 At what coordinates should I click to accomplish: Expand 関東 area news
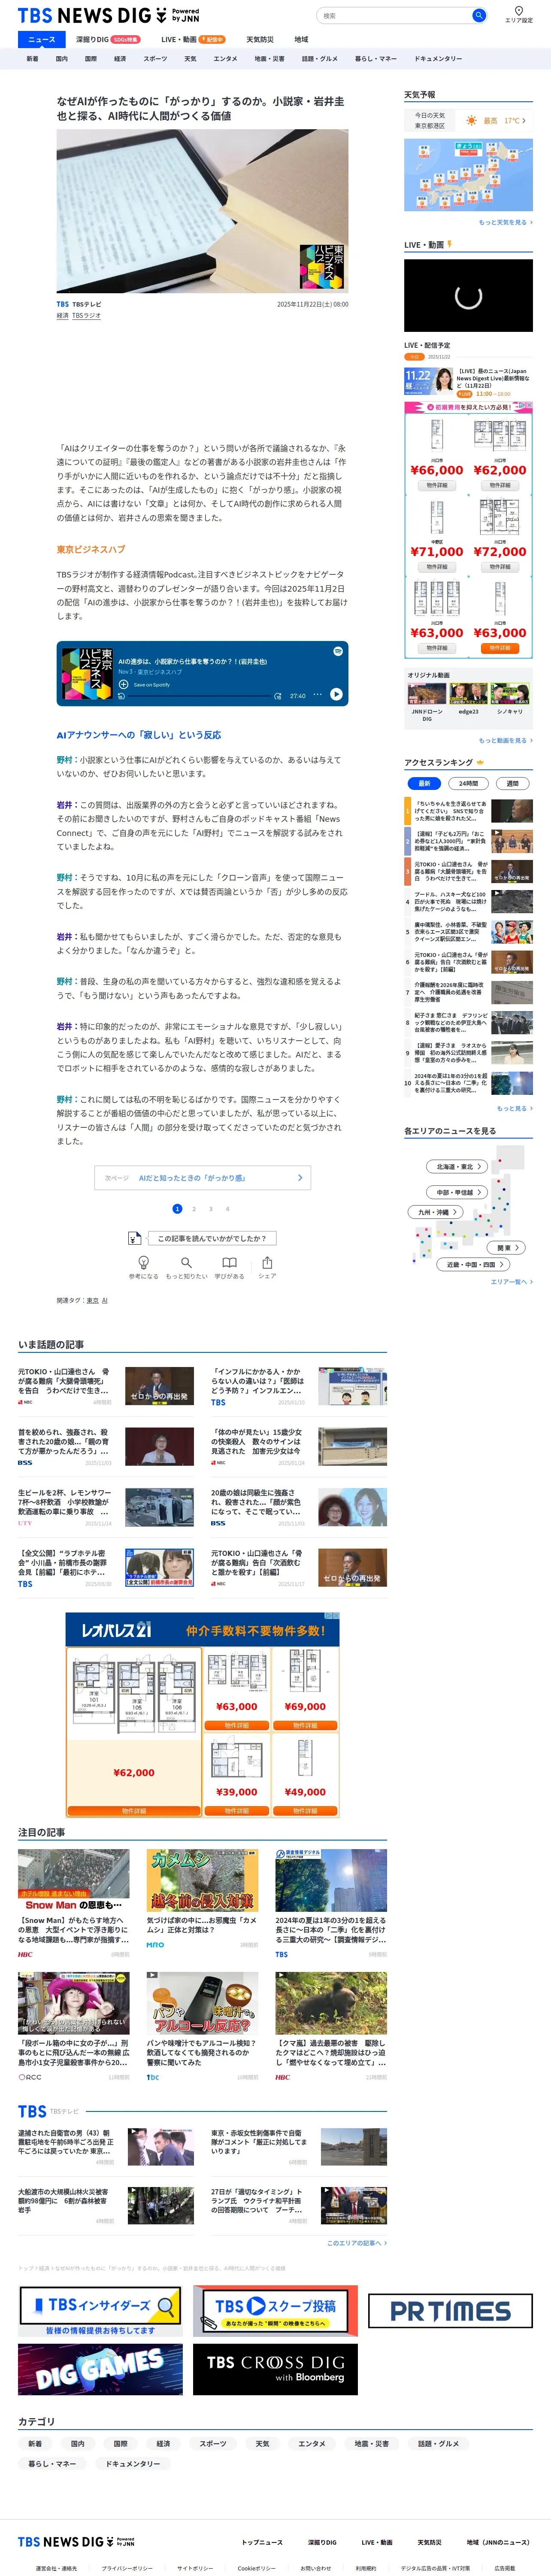[x=507, y=1248]
